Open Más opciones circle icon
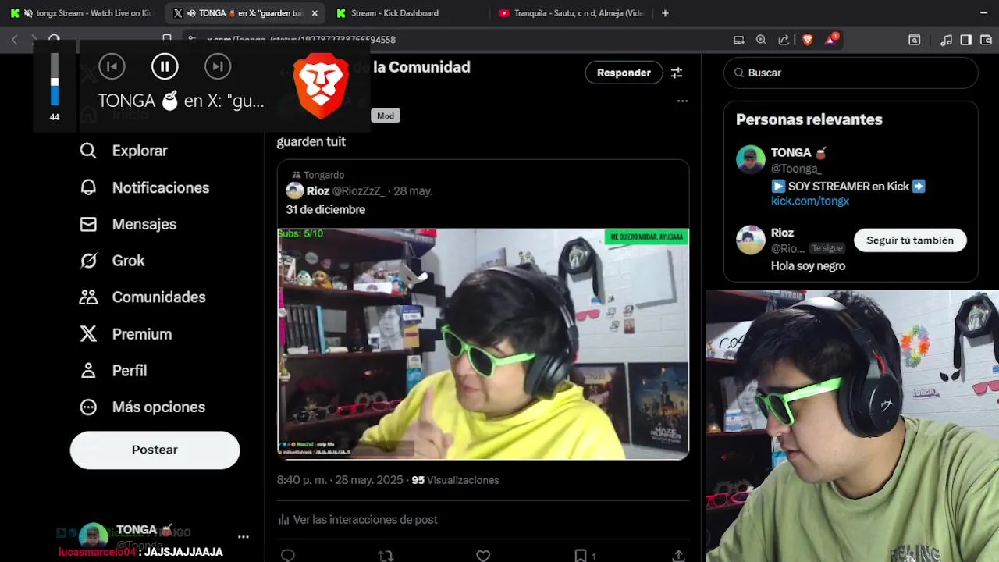 point(88,407)
